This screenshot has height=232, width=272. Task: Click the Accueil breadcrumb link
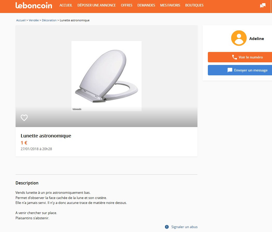click(21, 20)
